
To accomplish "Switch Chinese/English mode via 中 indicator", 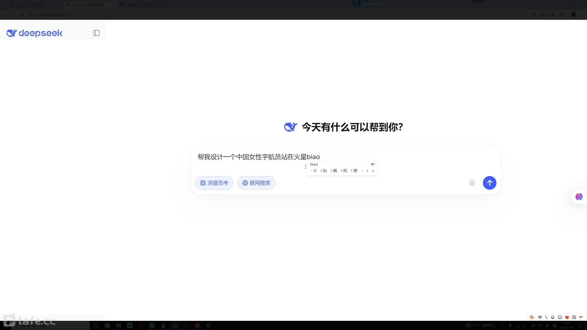I will (x=540, y=317).
